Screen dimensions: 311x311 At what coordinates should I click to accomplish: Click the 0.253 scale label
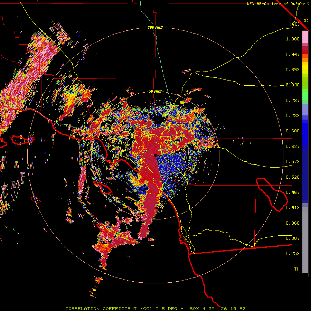point(293,254)
